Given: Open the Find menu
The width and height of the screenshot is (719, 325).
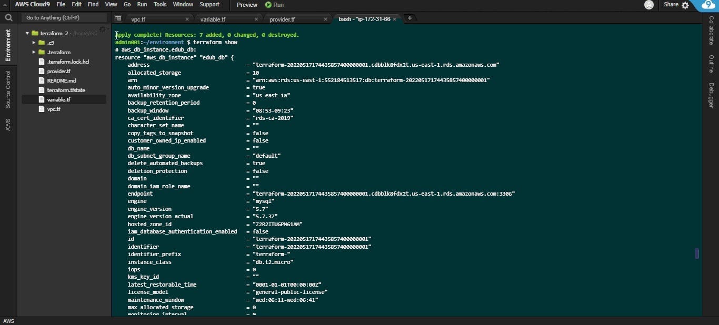Looking at the screenshot, I should tap(93, 4).
